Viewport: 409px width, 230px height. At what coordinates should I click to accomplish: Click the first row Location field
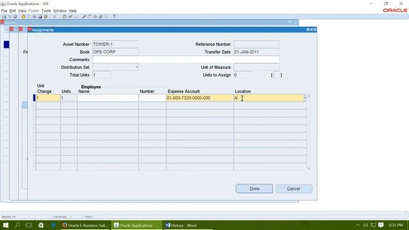(268, 98)
